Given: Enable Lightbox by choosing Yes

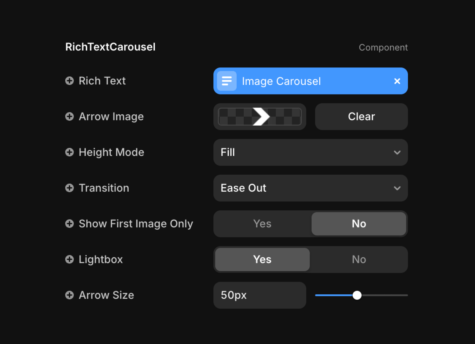Looking at the screenshot, I should pos(262,259).
